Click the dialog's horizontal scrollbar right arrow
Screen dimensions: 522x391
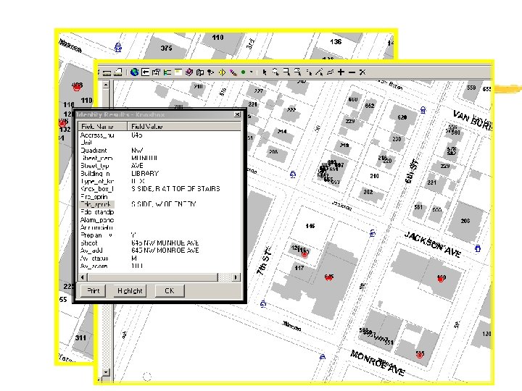point(236,277)
